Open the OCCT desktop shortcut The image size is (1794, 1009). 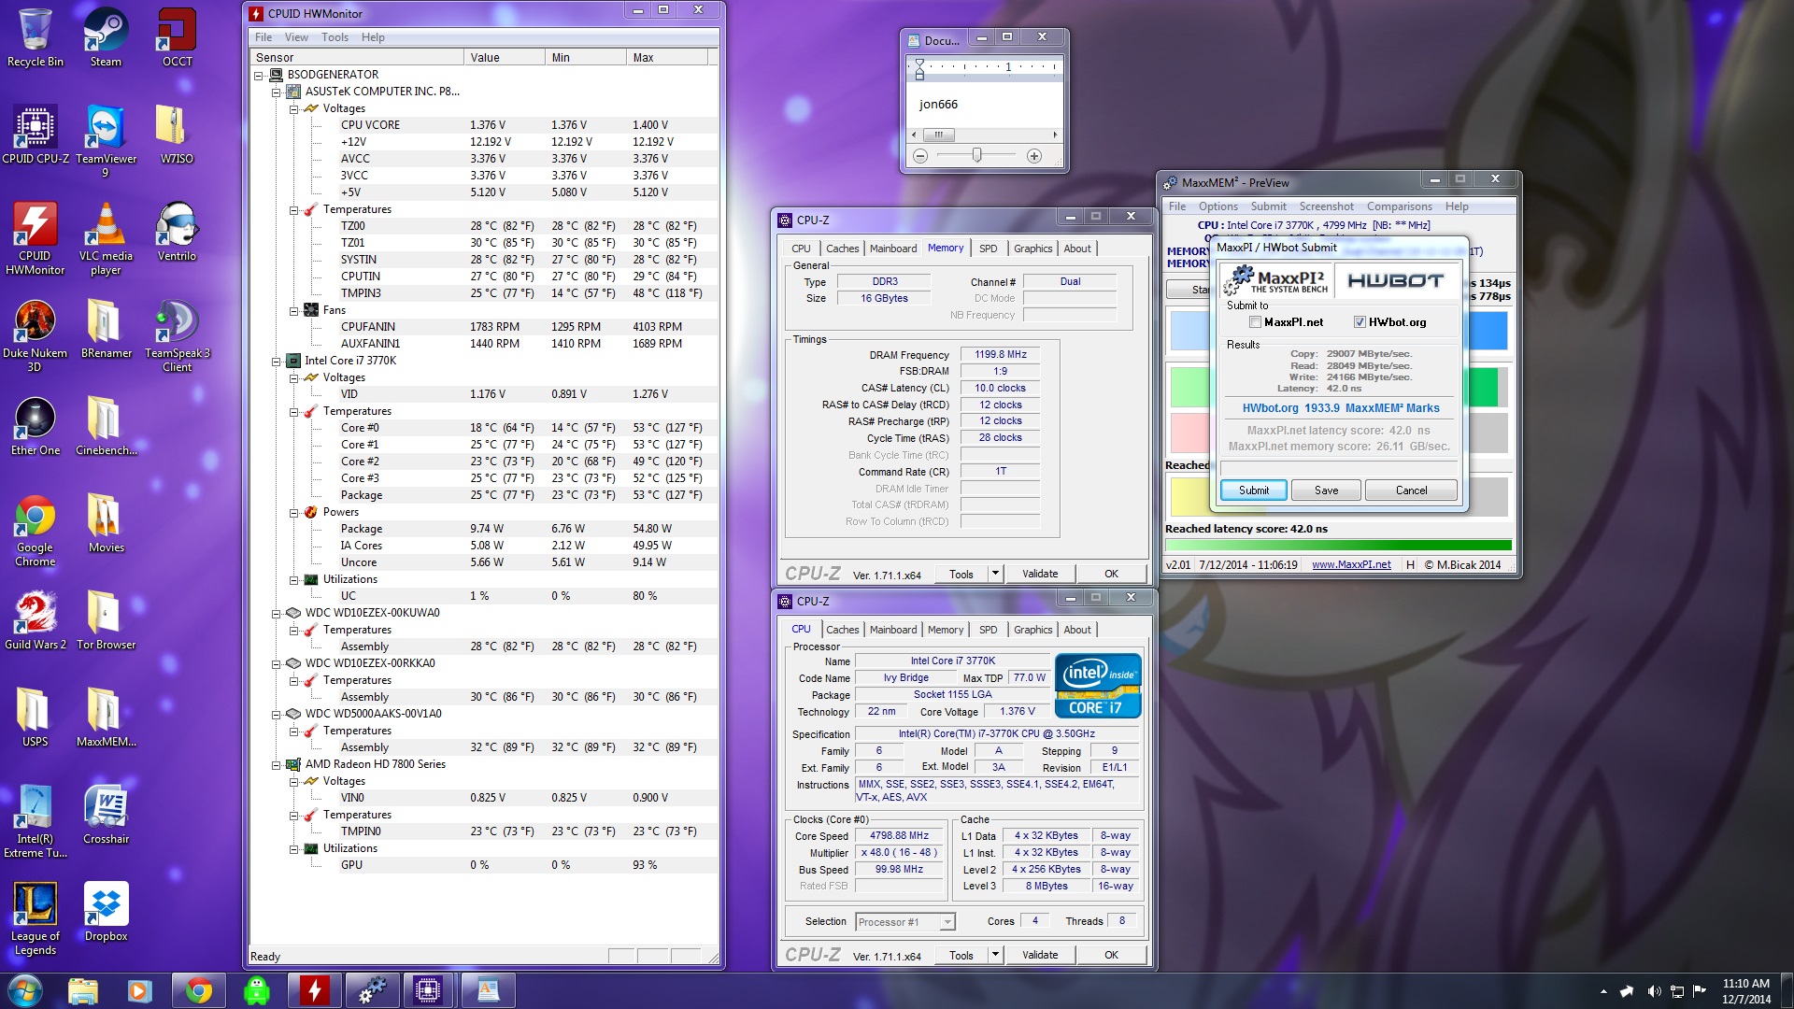tap(177, 37)
